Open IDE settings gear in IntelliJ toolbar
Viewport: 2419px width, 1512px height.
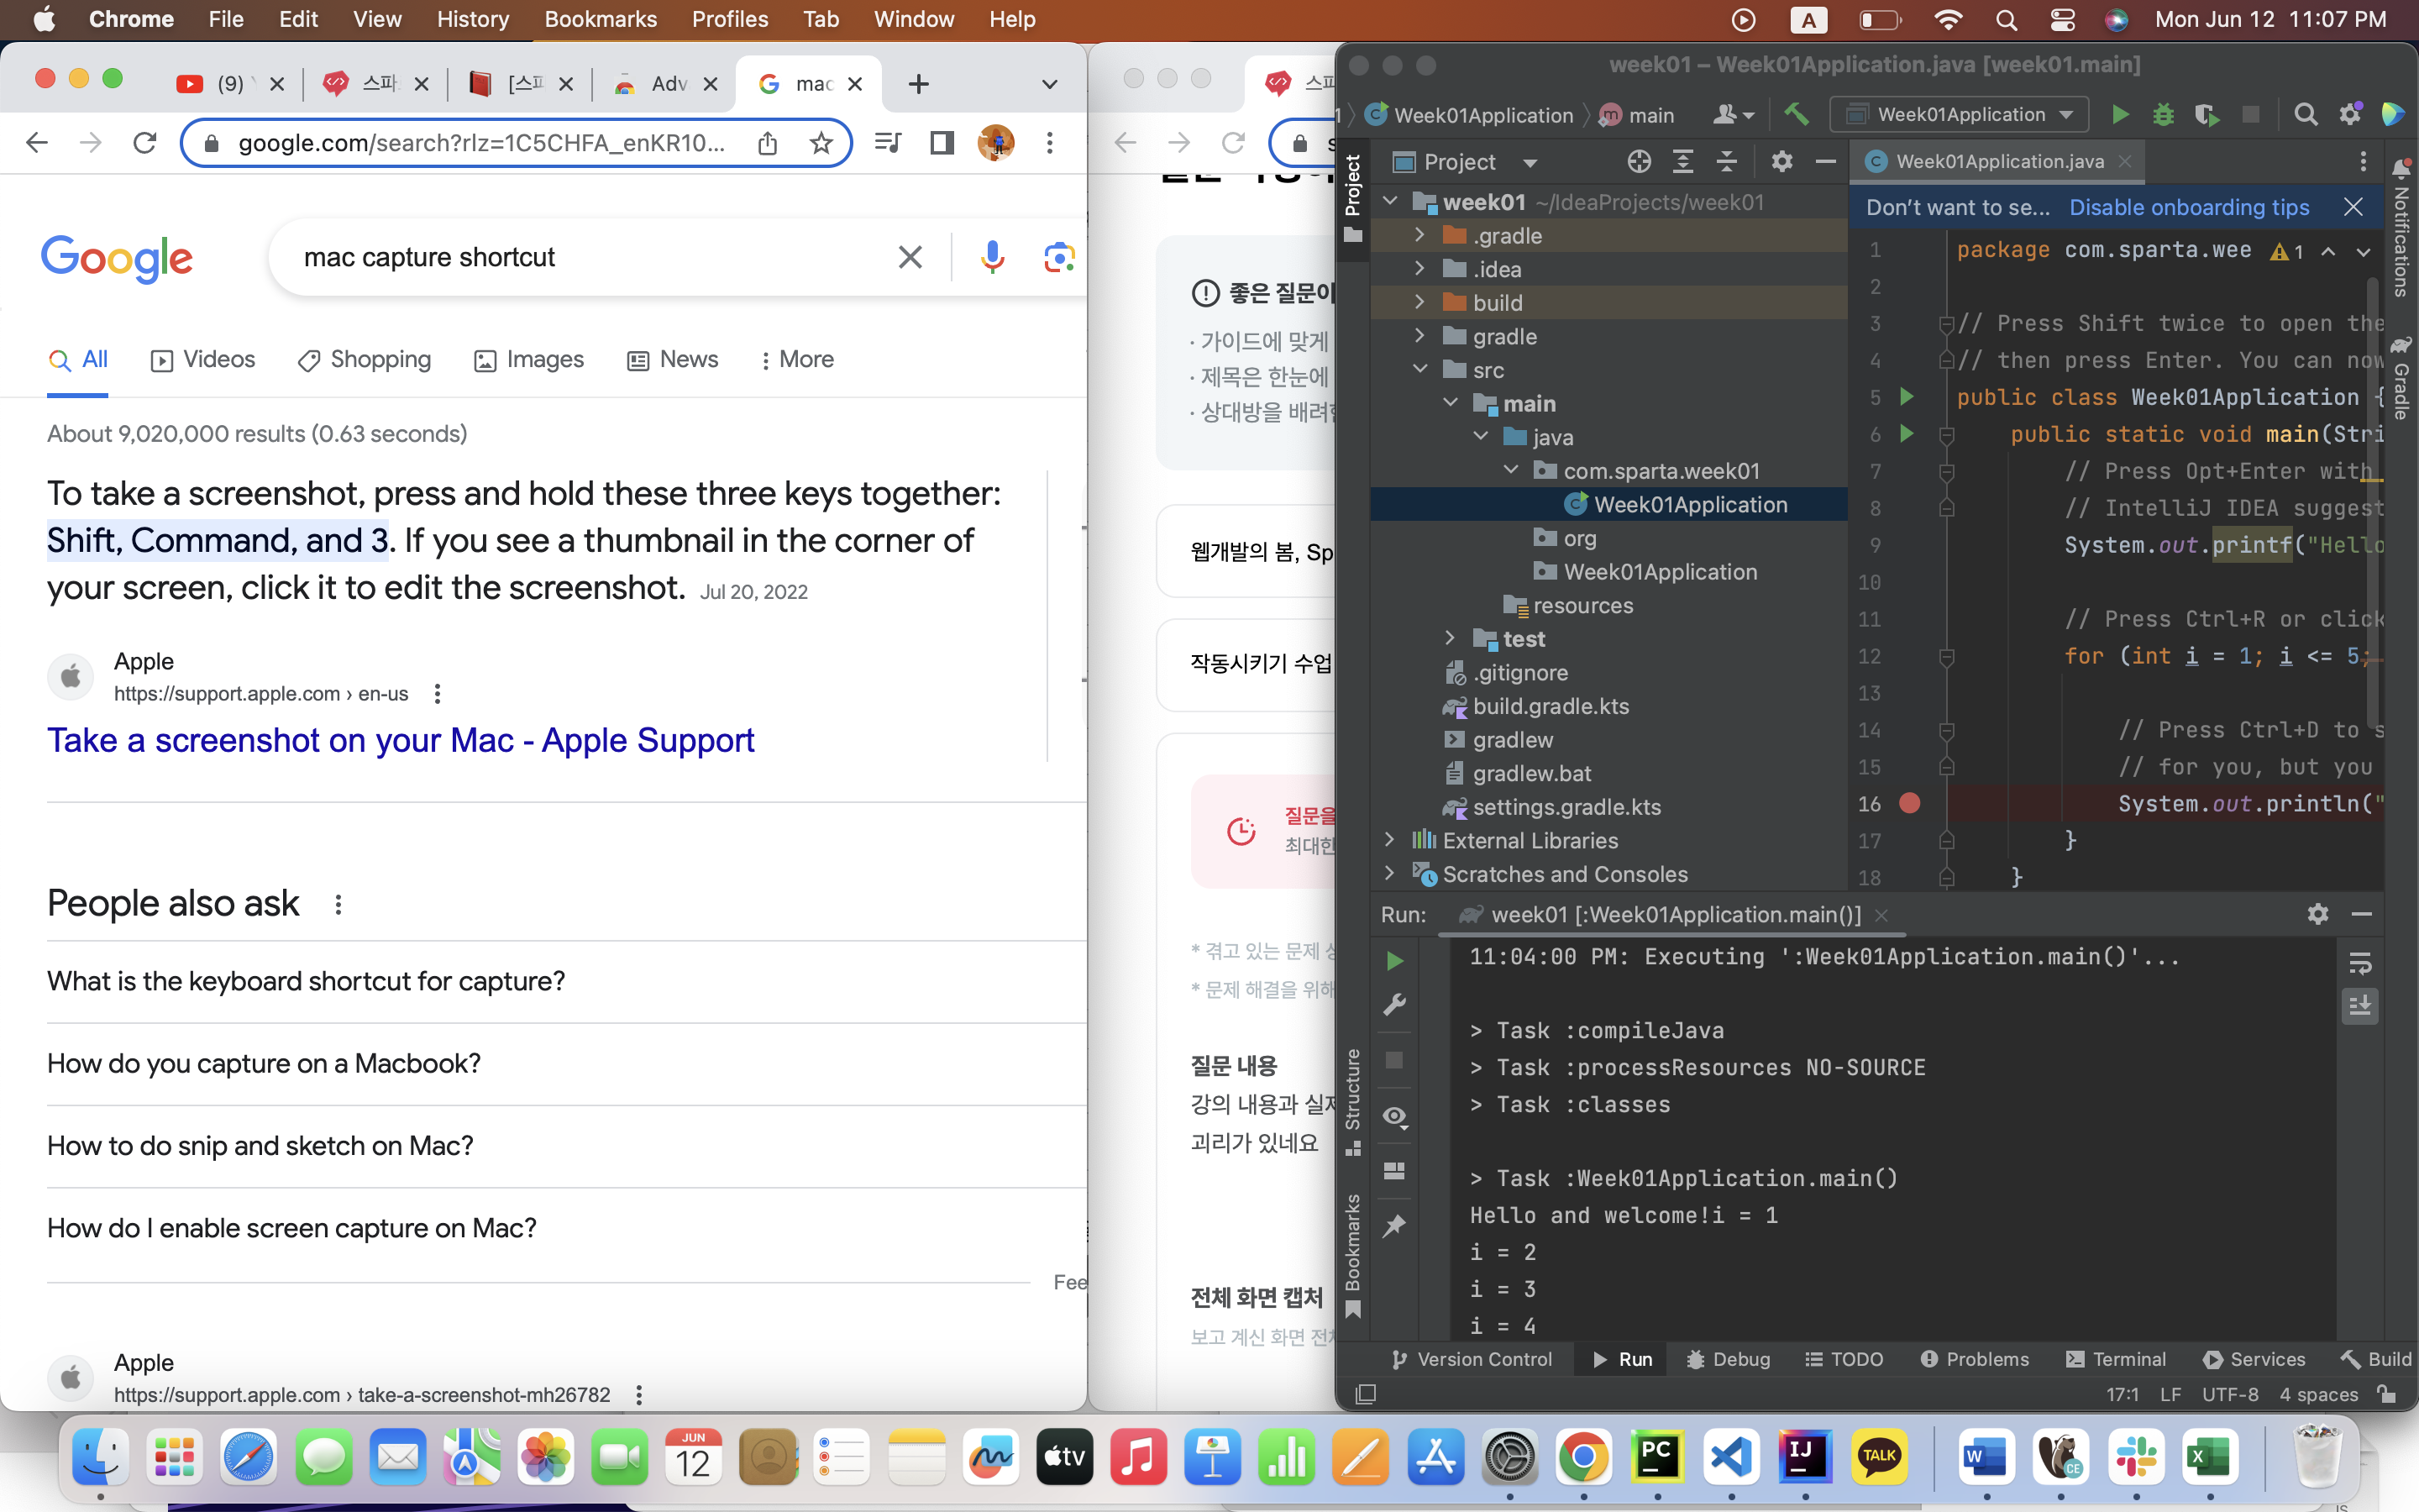click(x=2350, y=114)
